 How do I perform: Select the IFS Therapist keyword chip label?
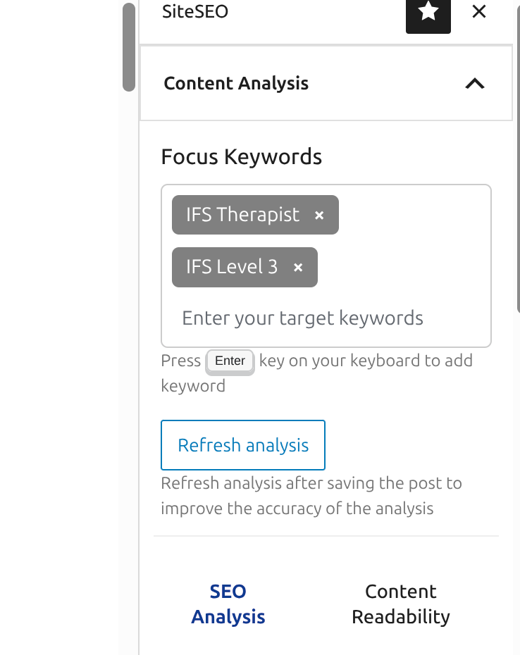point(242,215)
